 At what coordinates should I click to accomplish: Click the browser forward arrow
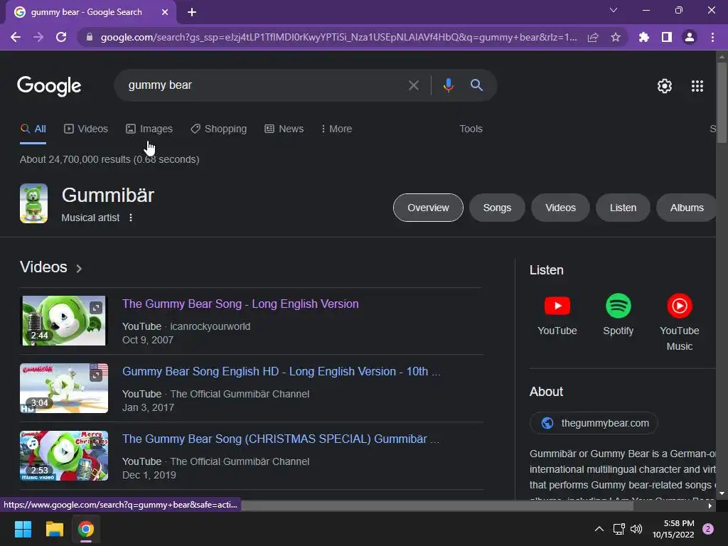(x=38, y=37)
